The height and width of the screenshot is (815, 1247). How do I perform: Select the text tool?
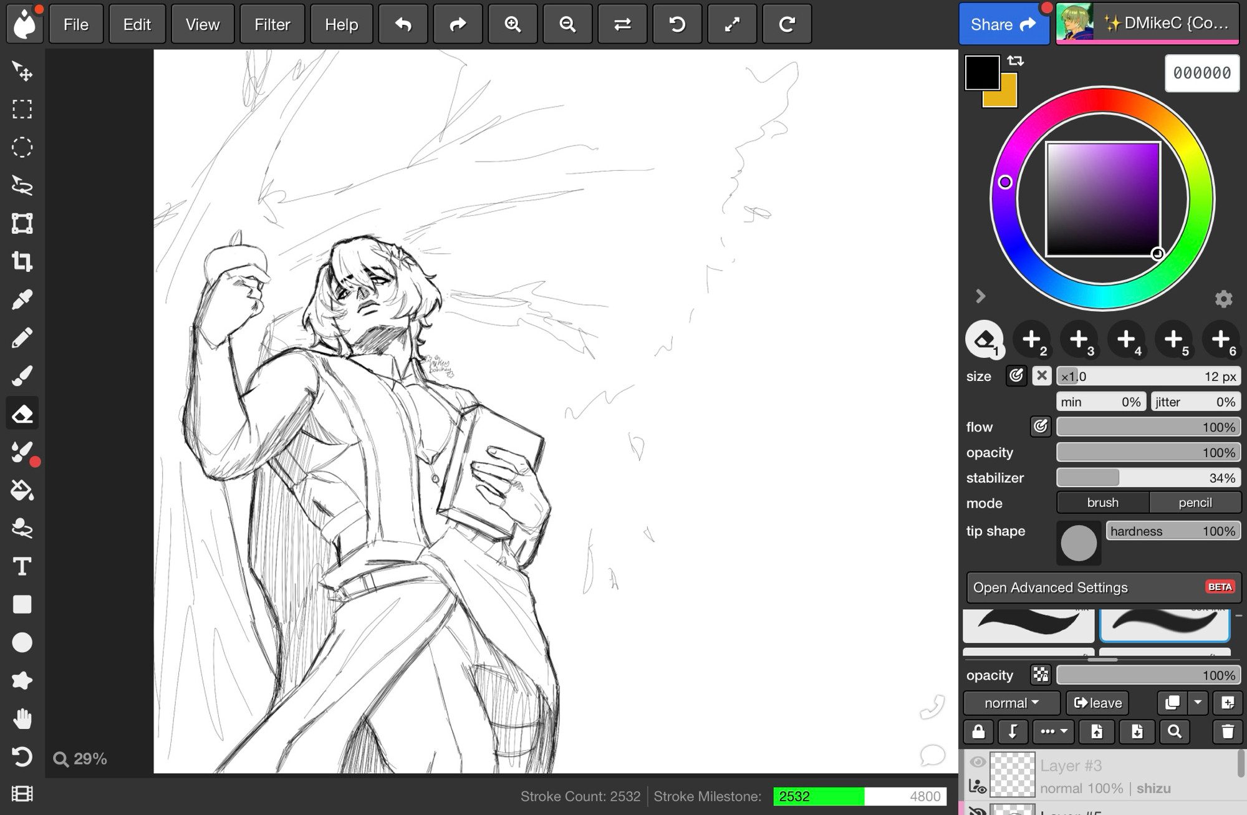pos(22,566)
